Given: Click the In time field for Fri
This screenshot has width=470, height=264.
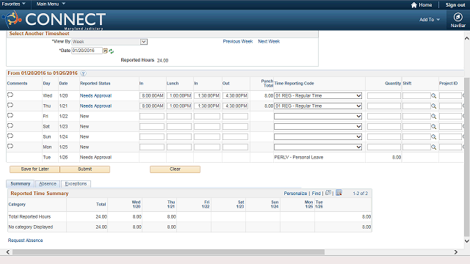Looking at the screenshot, I should pos(152,116).
